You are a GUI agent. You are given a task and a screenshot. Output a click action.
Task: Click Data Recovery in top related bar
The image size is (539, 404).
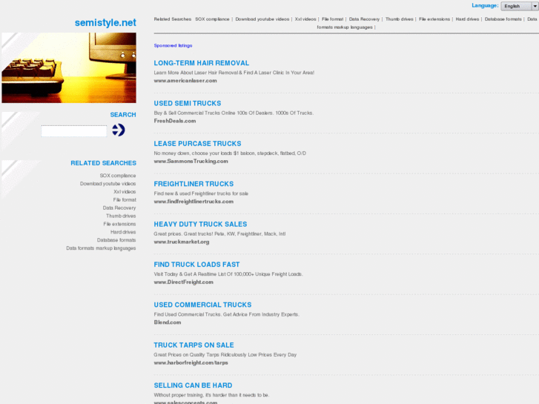[364, 19]
